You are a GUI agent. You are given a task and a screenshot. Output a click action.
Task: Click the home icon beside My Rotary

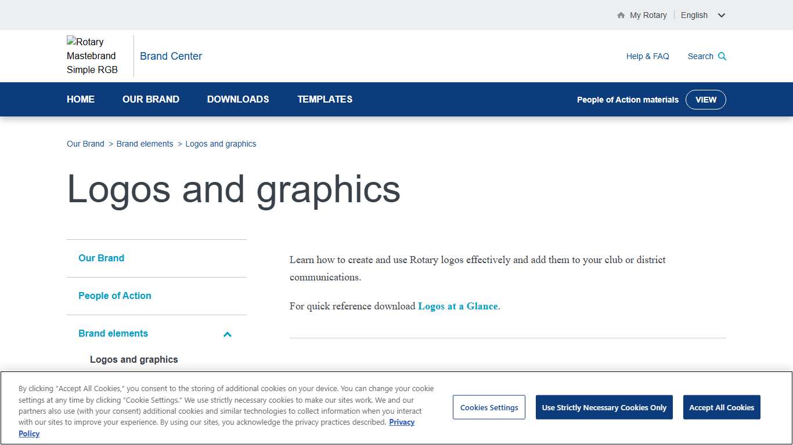[620, 15]
